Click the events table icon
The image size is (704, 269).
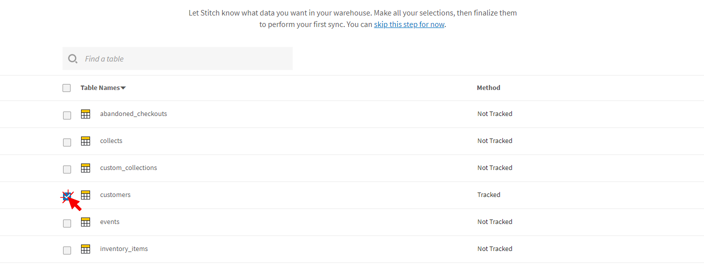(86, 222)
